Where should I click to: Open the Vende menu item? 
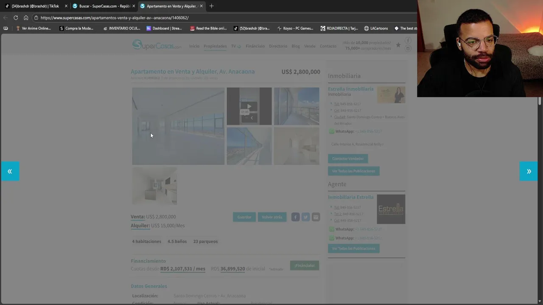[310, 46]
